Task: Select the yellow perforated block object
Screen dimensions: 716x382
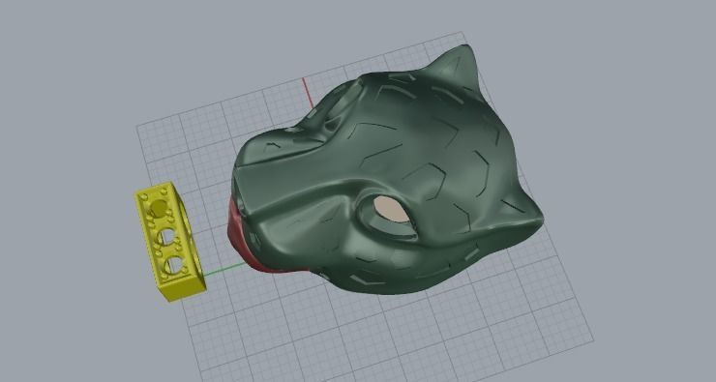Action: click(x=170, y=241)
